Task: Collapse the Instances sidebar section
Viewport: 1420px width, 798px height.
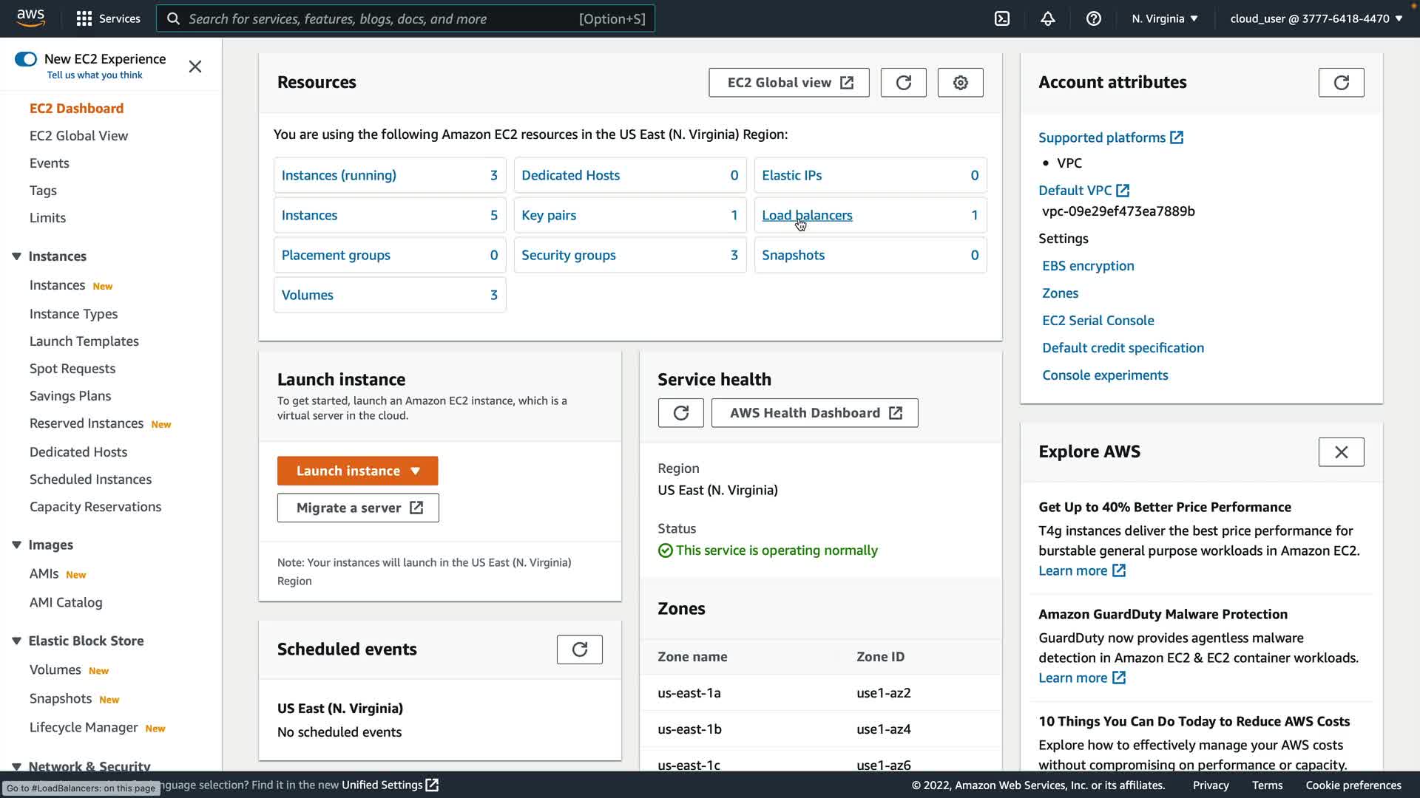Action: pyautogui.click(x=16, y=256)
